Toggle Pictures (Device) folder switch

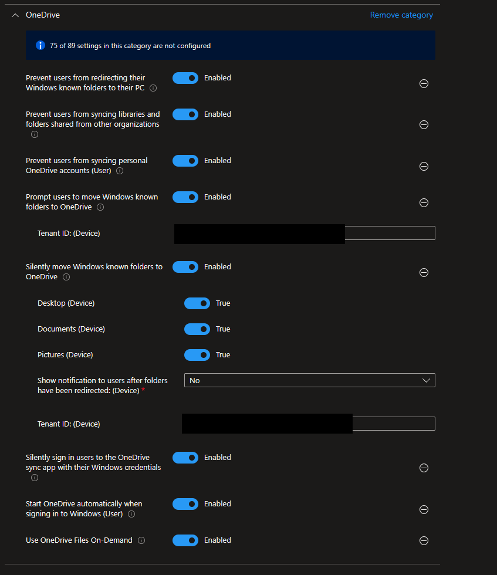click(197, 355)
